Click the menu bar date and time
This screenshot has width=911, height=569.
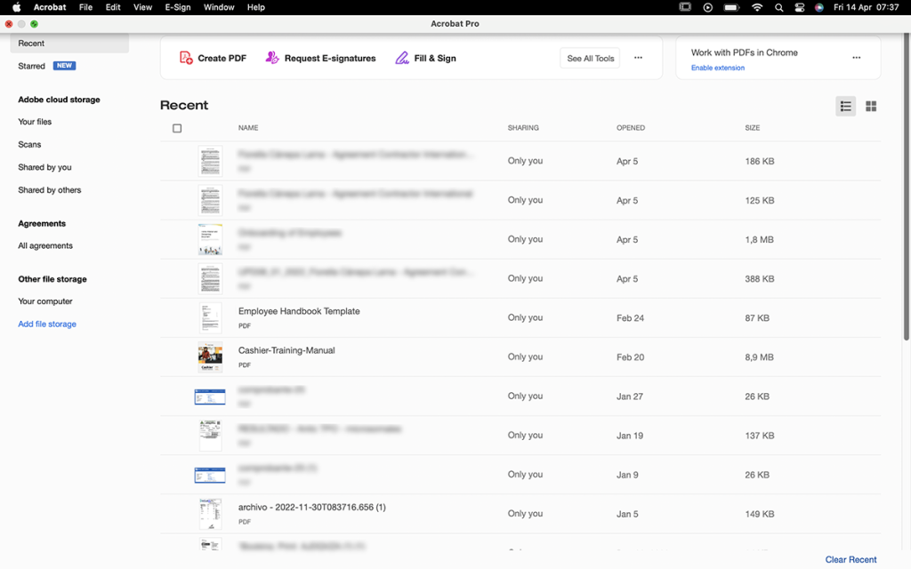click(867, 7)
